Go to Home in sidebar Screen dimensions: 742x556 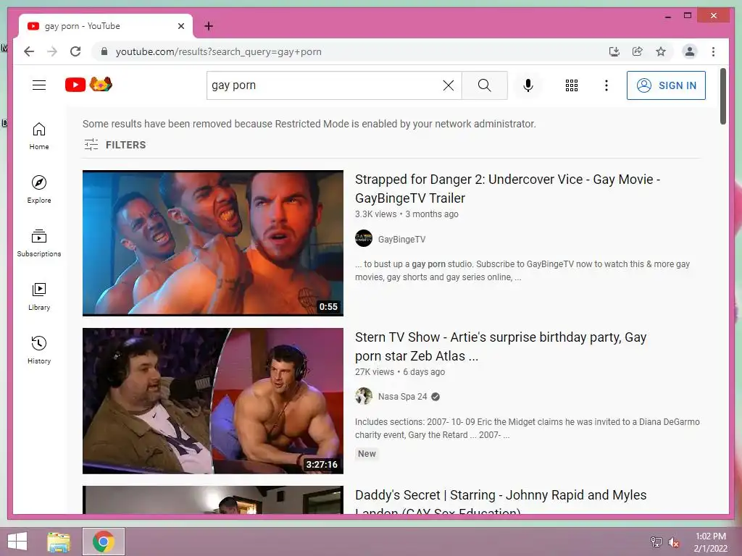(x=39, y=136)
